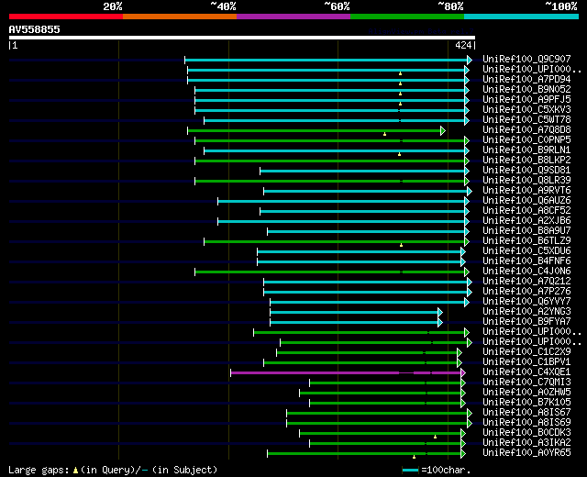Select the UniRef100_Q6AUZ6 hit label
This screenshot has width=587, height=477.
click(x=526, y=200)
